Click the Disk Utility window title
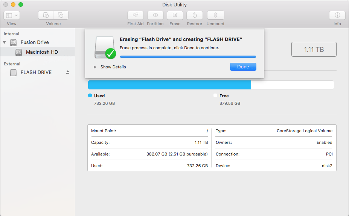349x216 pixels. coord(175,5)
